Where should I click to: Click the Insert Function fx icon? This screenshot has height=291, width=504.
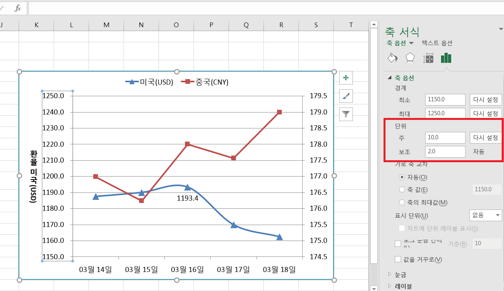pos(17,8)
